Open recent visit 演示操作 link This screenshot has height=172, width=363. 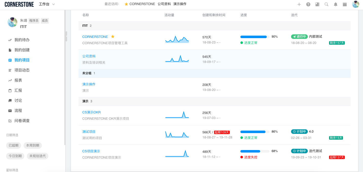[180, 4]
